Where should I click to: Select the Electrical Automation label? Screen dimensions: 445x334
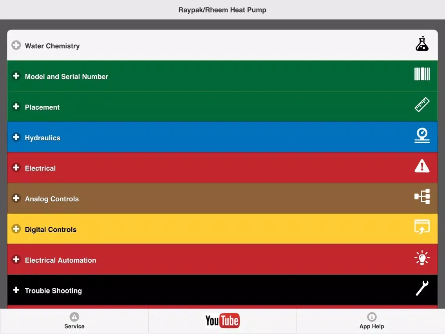point(60,260)
